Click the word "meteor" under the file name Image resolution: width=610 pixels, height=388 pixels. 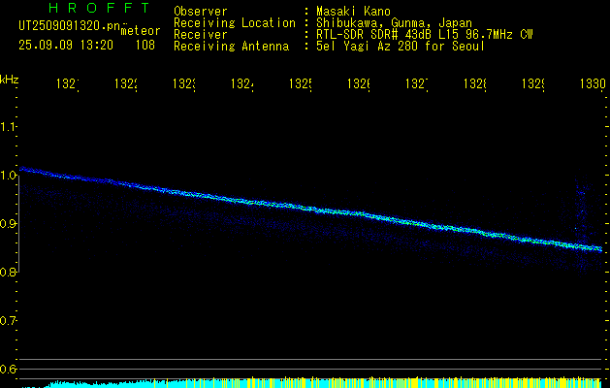click(x=141, y=31)
